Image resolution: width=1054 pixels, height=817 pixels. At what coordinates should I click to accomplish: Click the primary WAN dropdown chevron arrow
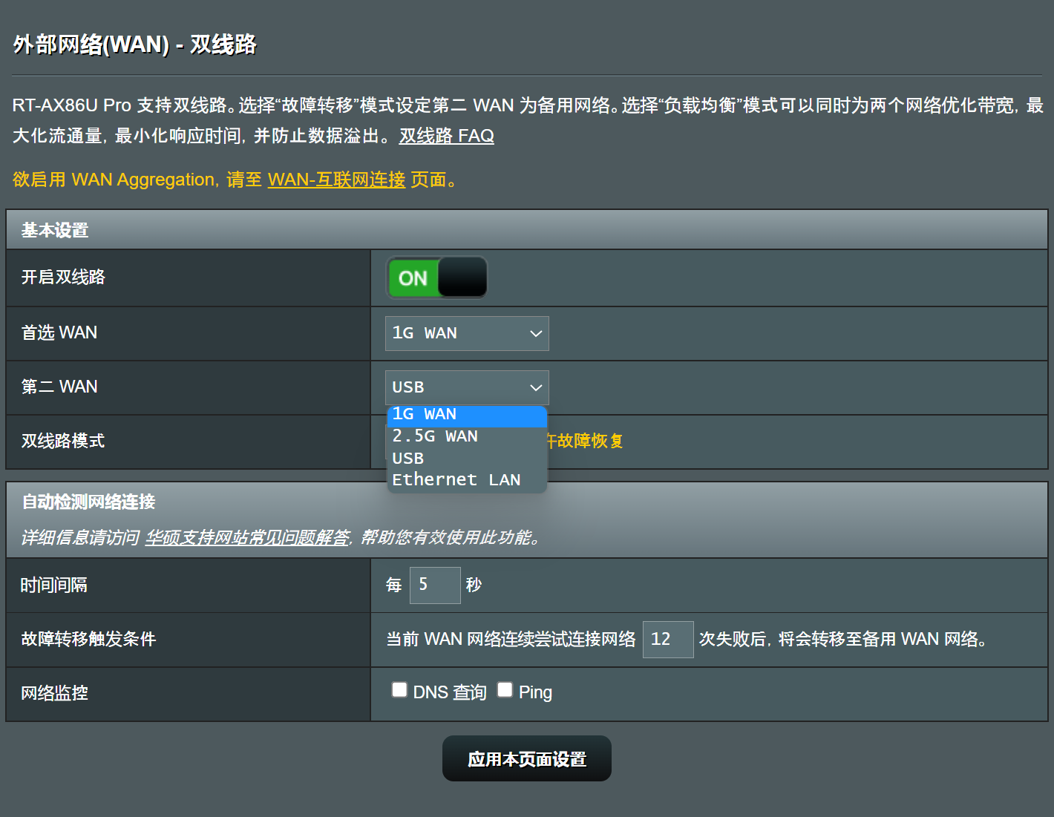535,334
